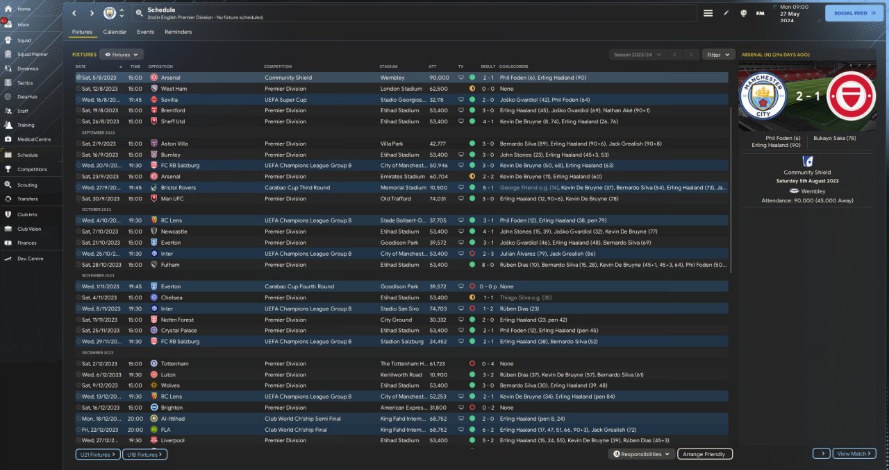Switch to the Calendar tab
This screenshot has width=889, height=470.
coord(115,32)
